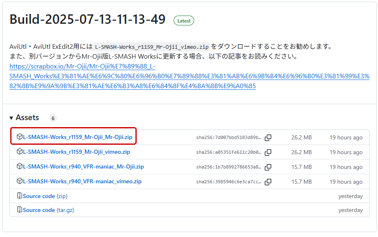Click '19 hours ago' in r1159_Mr-Ojii_vimeo.zip row
The width and height of the screenshot is (378, 237).
tap(346, 152)
